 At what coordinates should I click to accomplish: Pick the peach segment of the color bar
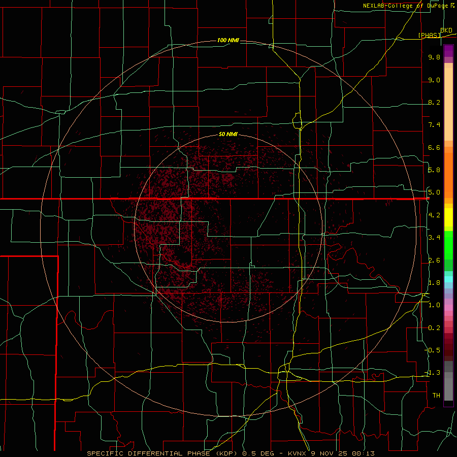[448, 104]
